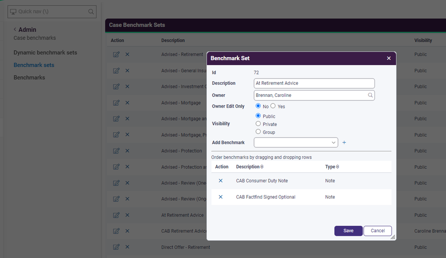Sort benchmarks by Type column
Viewport: 446px width, 258px height.
332,166
